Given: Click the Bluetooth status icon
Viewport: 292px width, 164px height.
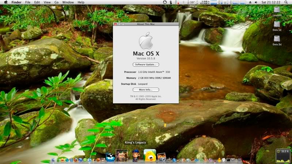Looking at the screenshot, I should [183, 2].
